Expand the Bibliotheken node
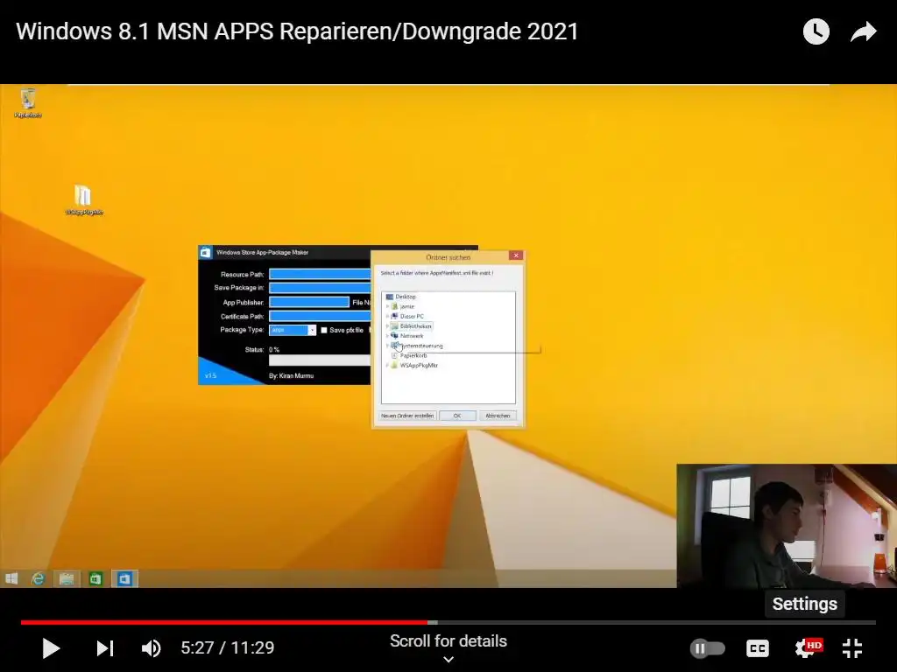The image size is (897, 672). tap(387, 325)
